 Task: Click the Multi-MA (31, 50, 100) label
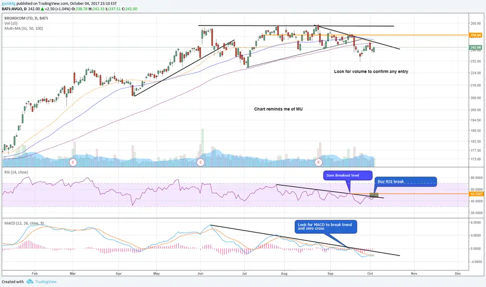[23, 28]
